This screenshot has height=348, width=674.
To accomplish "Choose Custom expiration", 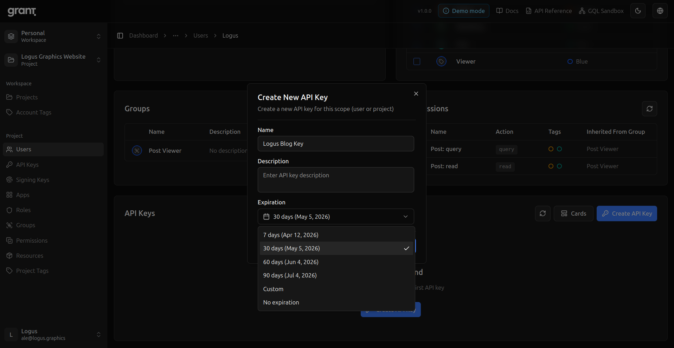I will [336, 289].
